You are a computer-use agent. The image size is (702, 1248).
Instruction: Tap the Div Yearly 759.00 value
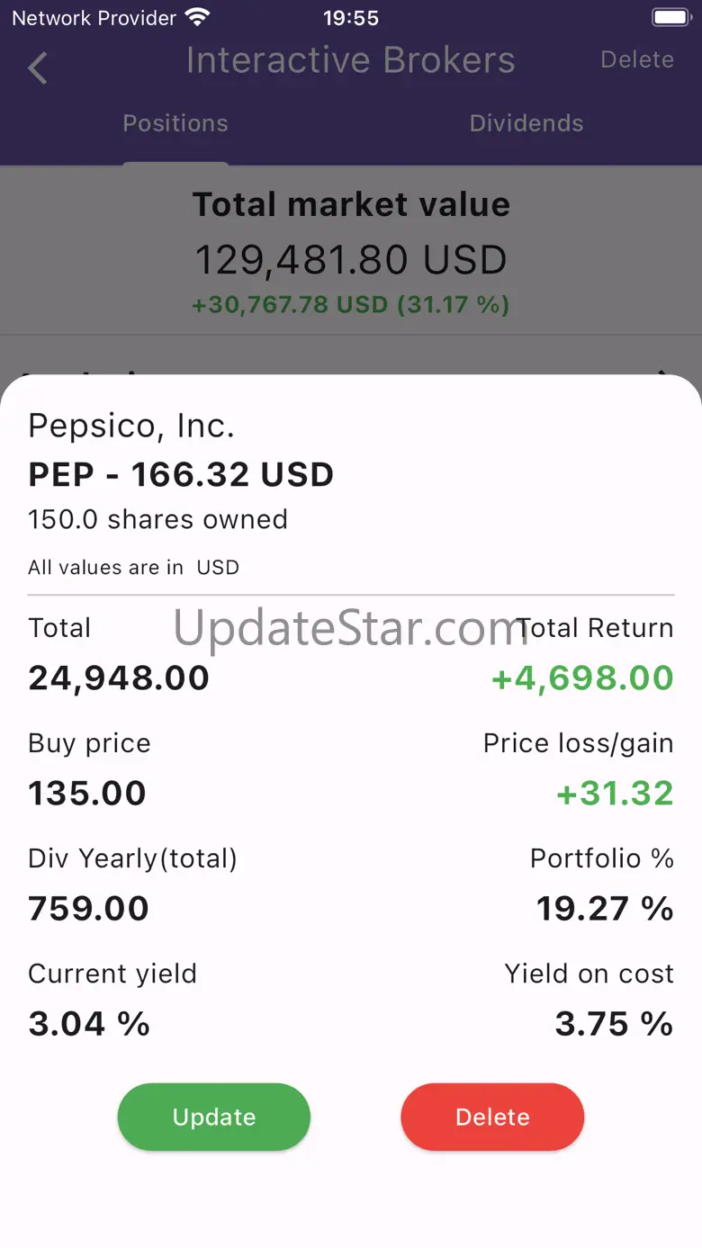(88, 908)
